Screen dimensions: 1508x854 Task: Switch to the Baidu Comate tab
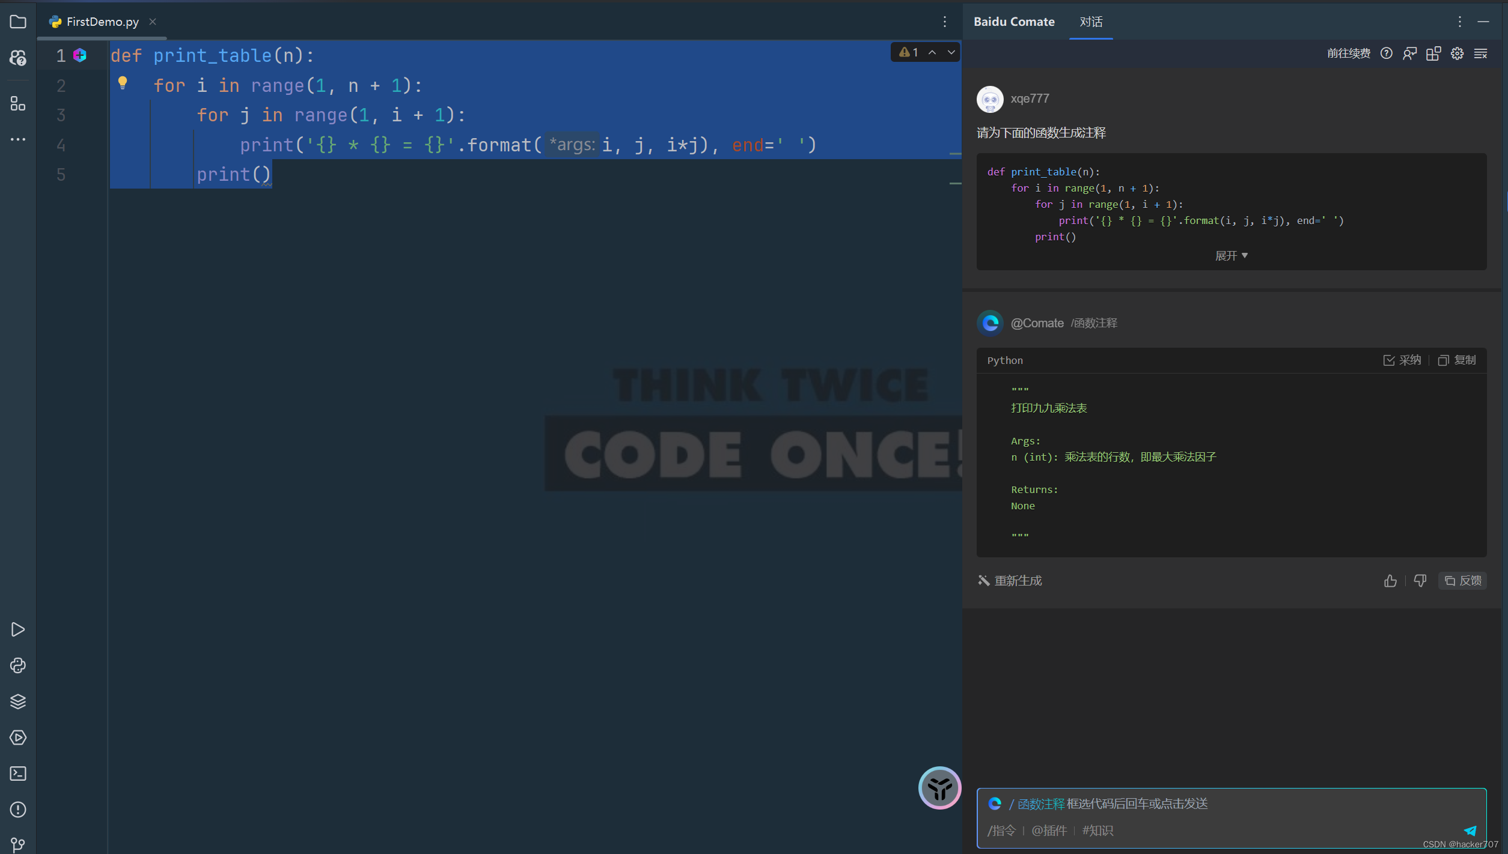pyautogui.click(x=1014, y=22)
